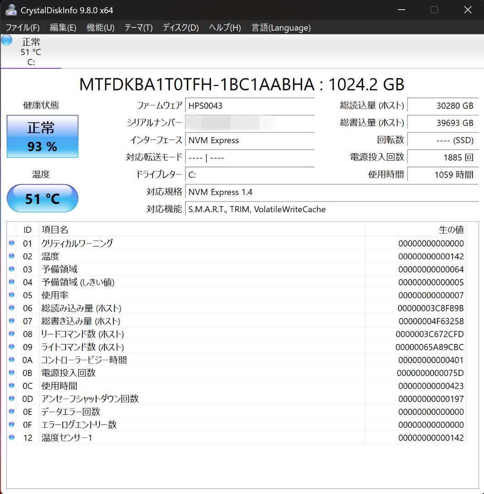The height and width of the screenshot is (494, 484).
Task: Select the C: drive status orb at top
Action: [6, 40]
